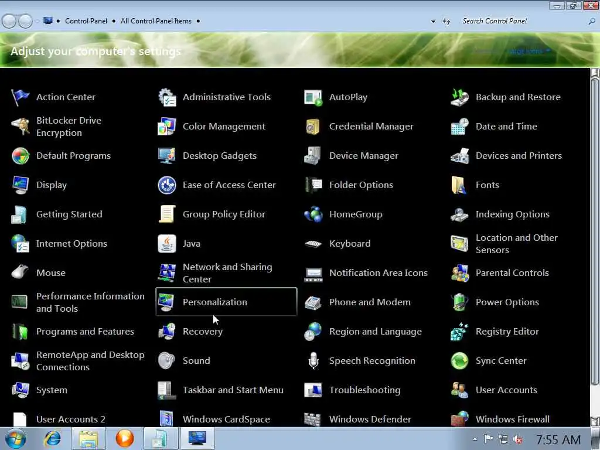Open the User Accounts 2 item

click(x=58, y=419)
